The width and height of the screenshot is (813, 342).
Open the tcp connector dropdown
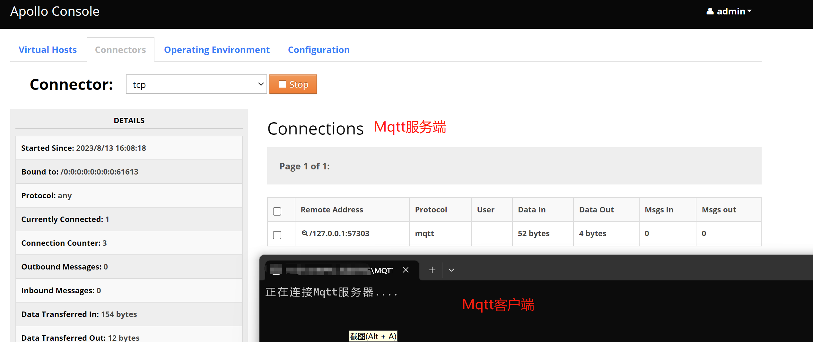196,84
